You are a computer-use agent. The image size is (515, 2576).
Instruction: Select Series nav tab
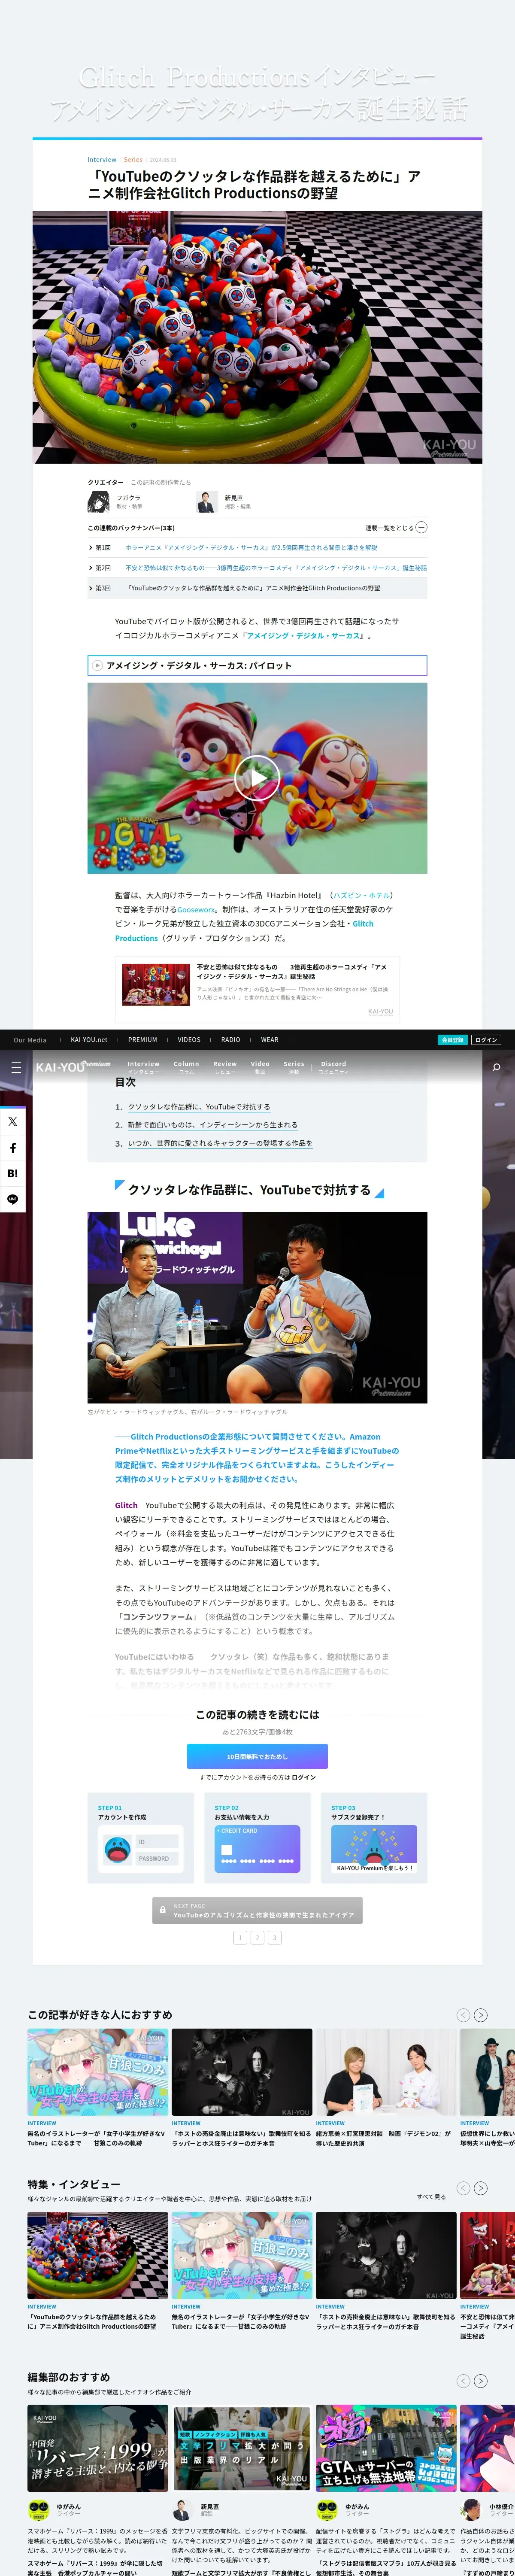click(294, 1067)
